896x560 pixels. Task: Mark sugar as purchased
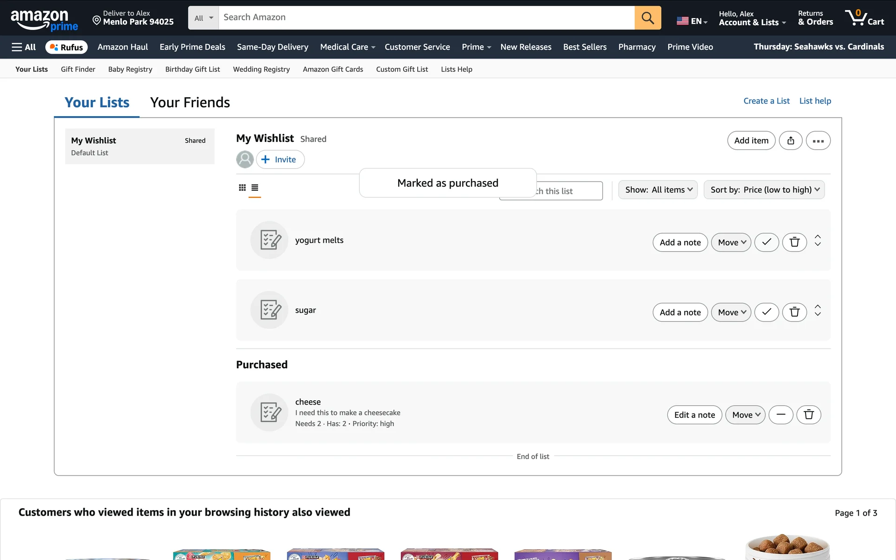(766, 312)
